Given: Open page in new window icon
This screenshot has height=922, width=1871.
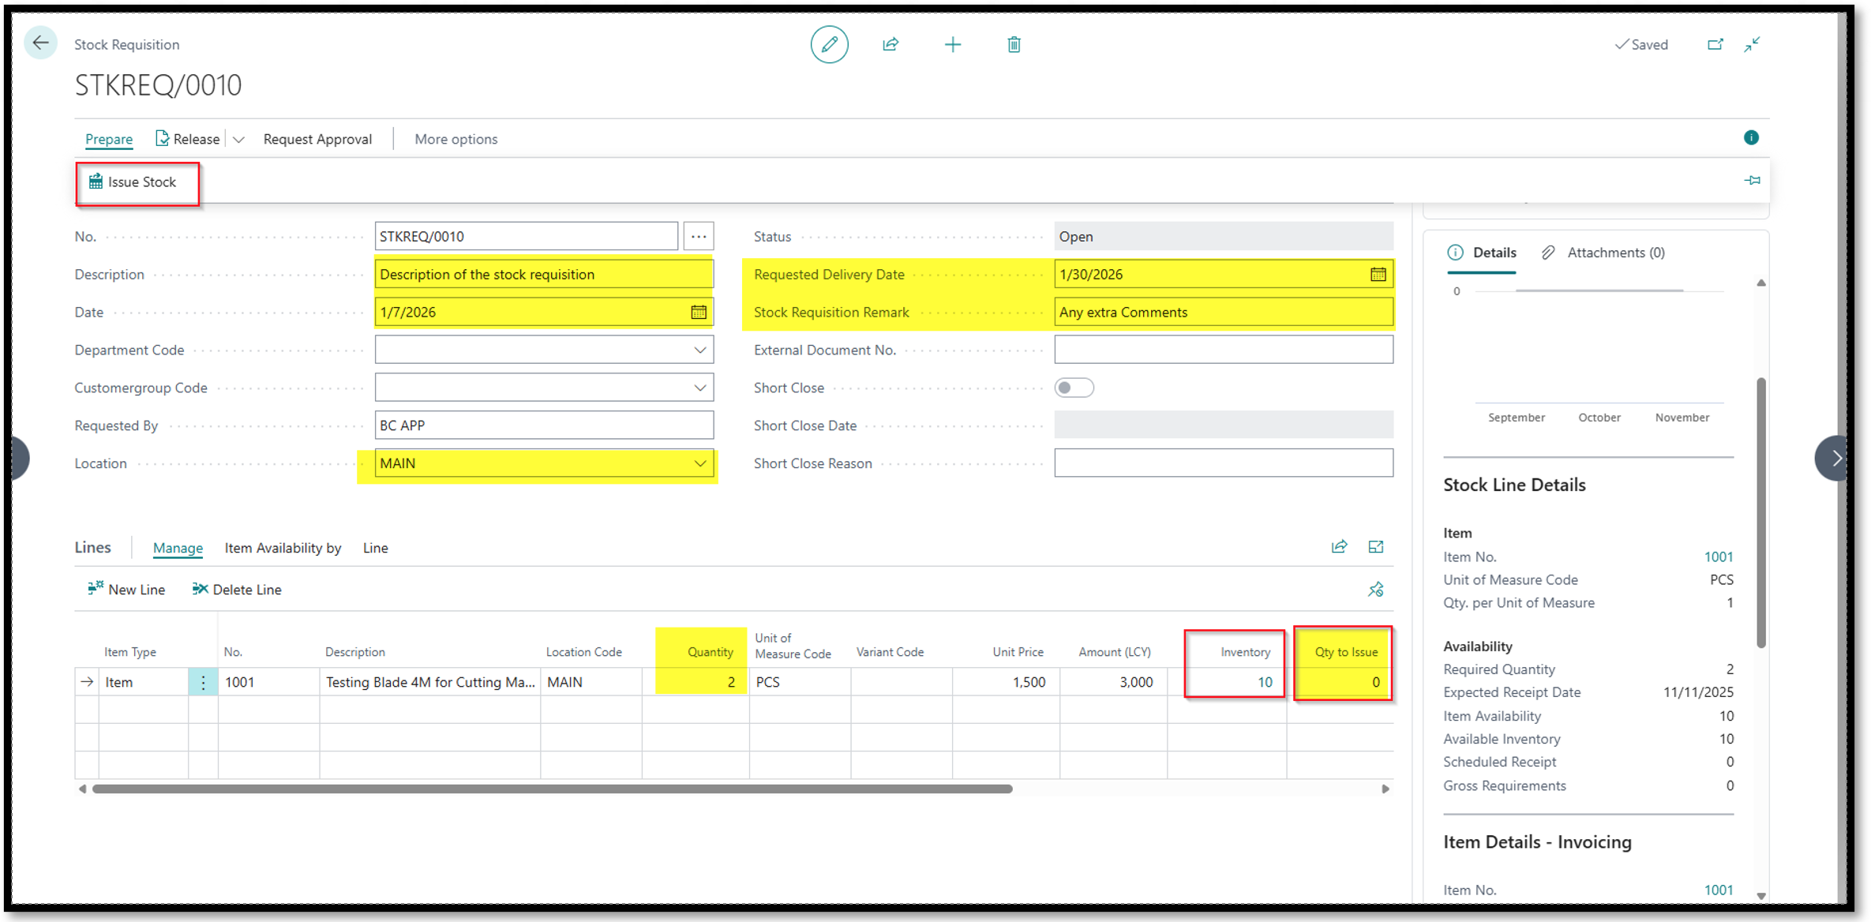Looking at the screenshot, I should click(1715, 44).
